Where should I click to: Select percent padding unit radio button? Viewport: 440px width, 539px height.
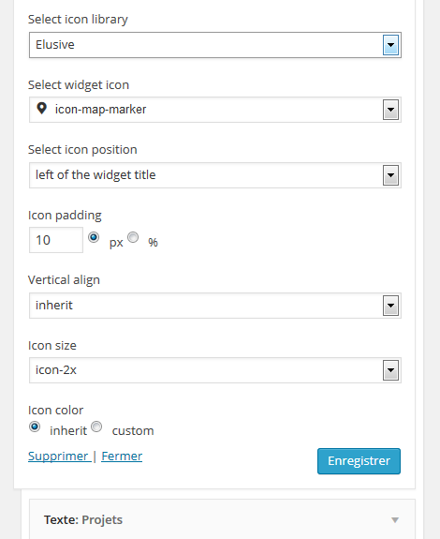(x=133, y=237)
